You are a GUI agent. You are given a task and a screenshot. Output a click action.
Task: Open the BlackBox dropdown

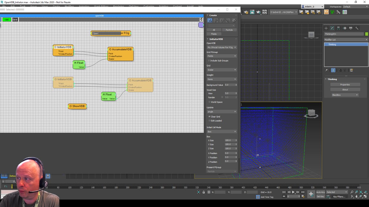345,95
